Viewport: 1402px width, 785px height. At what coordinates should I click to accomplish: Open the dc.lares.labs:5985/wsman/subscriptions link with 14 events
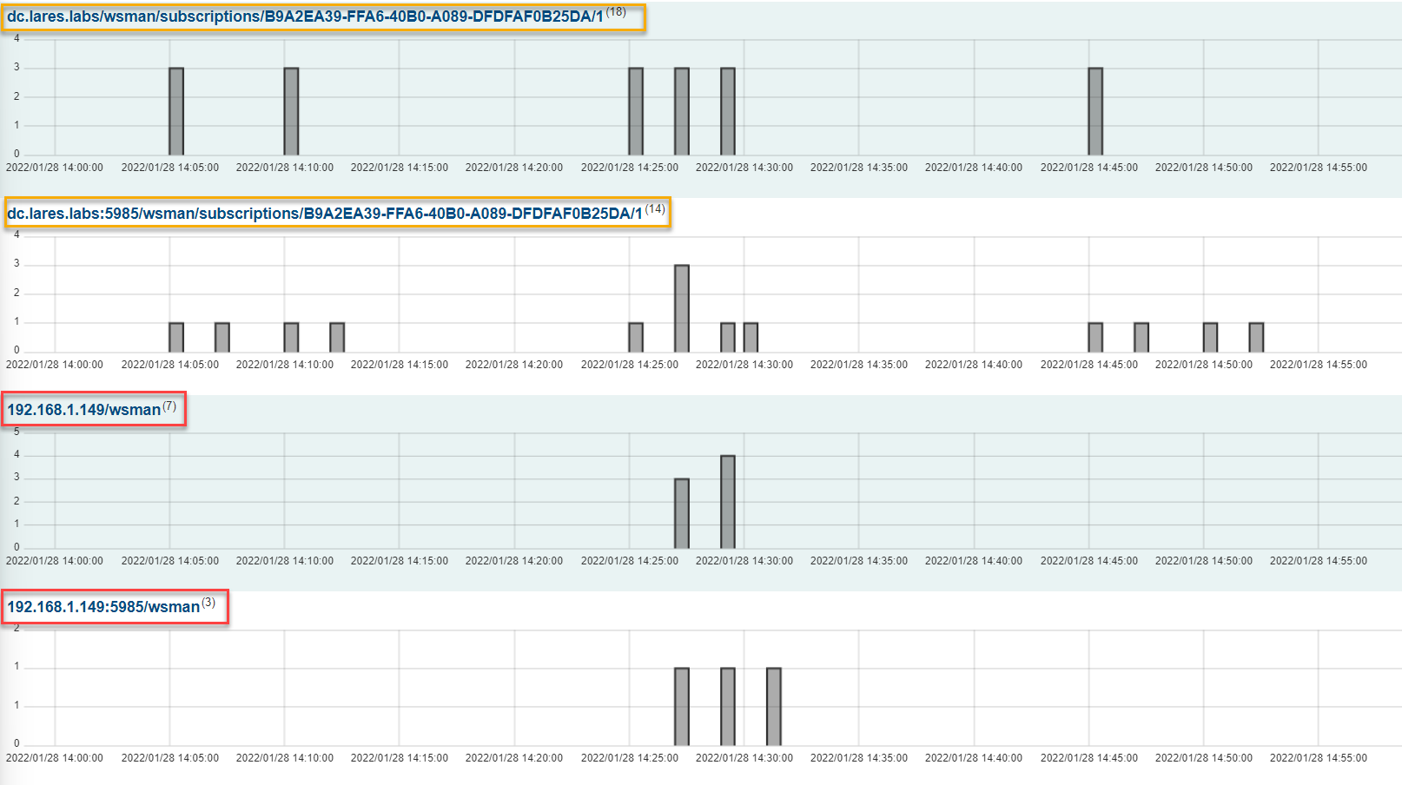pyautogui.click(x=324, y=214)
